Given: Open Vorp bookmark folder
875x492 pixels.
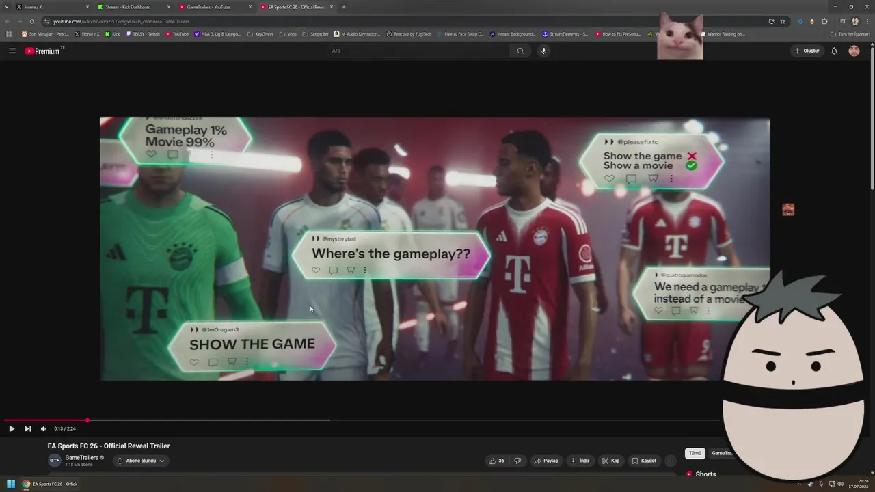Looking at the screenshot, I should coord(288,33).
